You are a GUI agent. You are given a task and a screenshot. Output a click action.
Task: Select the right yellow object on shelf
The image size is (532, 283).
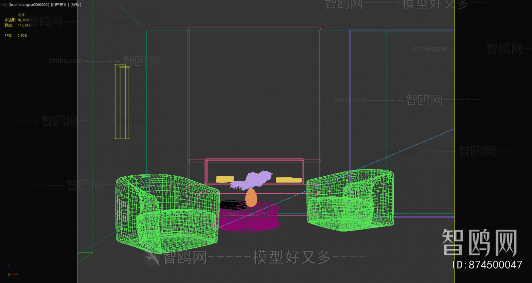coord(289,180)
